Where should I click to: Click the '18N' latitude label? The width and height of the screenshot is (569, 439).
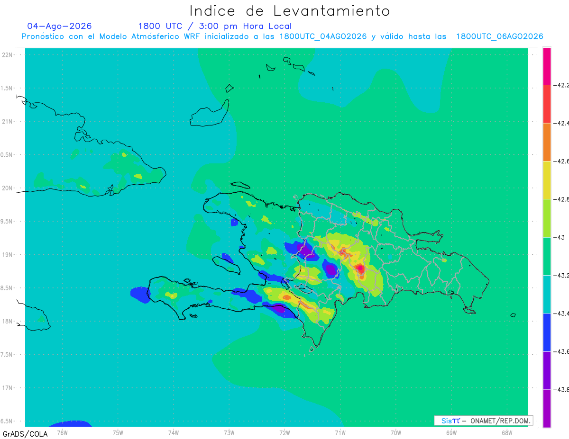(7, 322)
